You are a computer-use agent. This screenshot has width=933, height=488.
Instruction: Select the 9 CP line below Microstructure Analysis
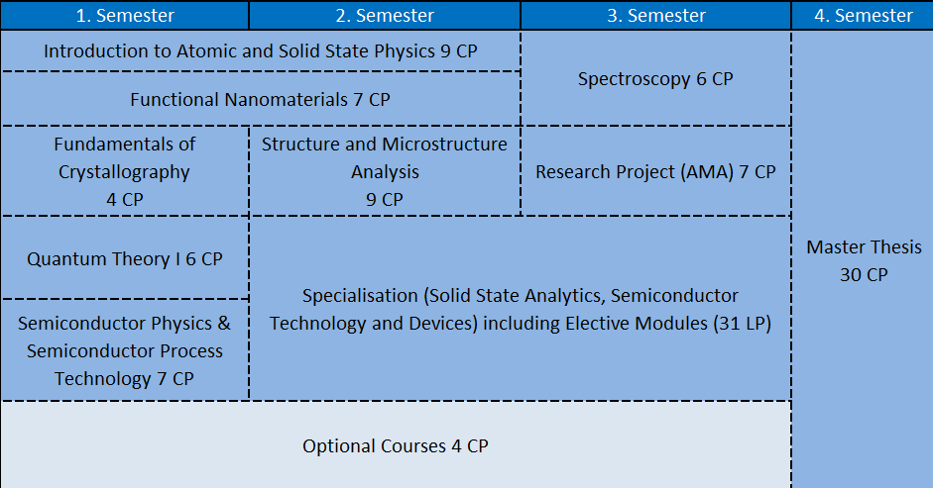click(385, 199)
